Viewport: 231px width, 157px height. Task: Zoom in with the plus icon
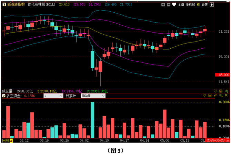click(163, 5)
